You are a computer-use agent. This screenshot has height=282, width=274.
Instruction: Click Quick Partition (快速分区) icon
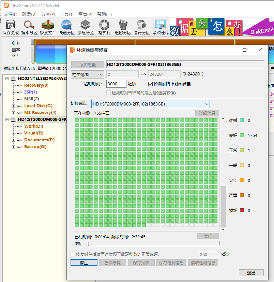coord(66,27)
